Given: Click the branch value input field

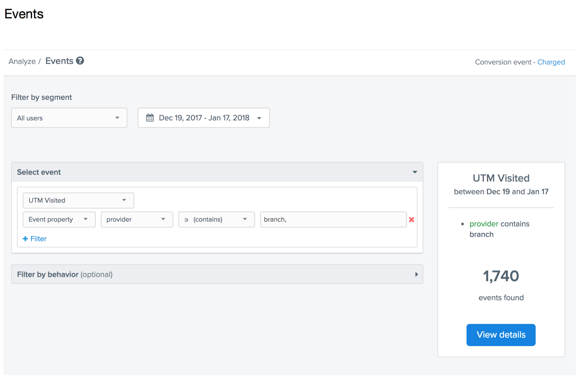Looking at the screenshot, I should [x=333, y=220].
